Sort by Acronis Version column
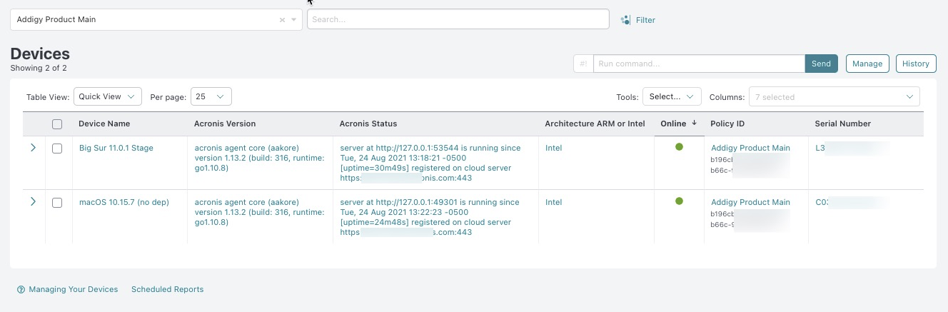948x312 pixels. coord(225,124)
